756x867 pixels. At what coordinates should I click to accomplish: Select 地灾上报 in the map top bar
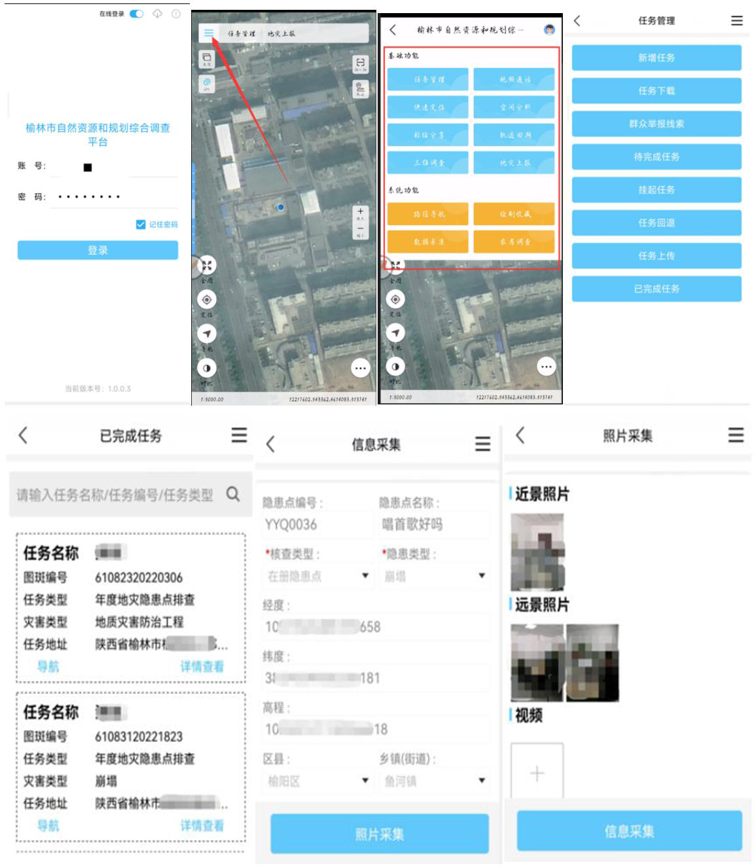click(281, 33)
